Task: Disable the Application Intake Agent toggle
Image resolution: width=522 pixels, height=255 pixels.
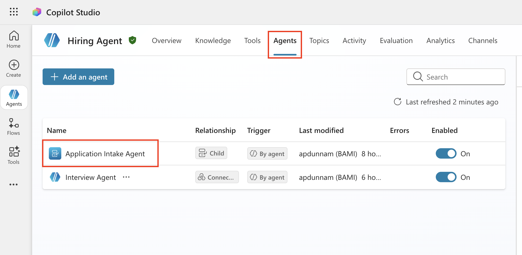Action: [446, 154]
